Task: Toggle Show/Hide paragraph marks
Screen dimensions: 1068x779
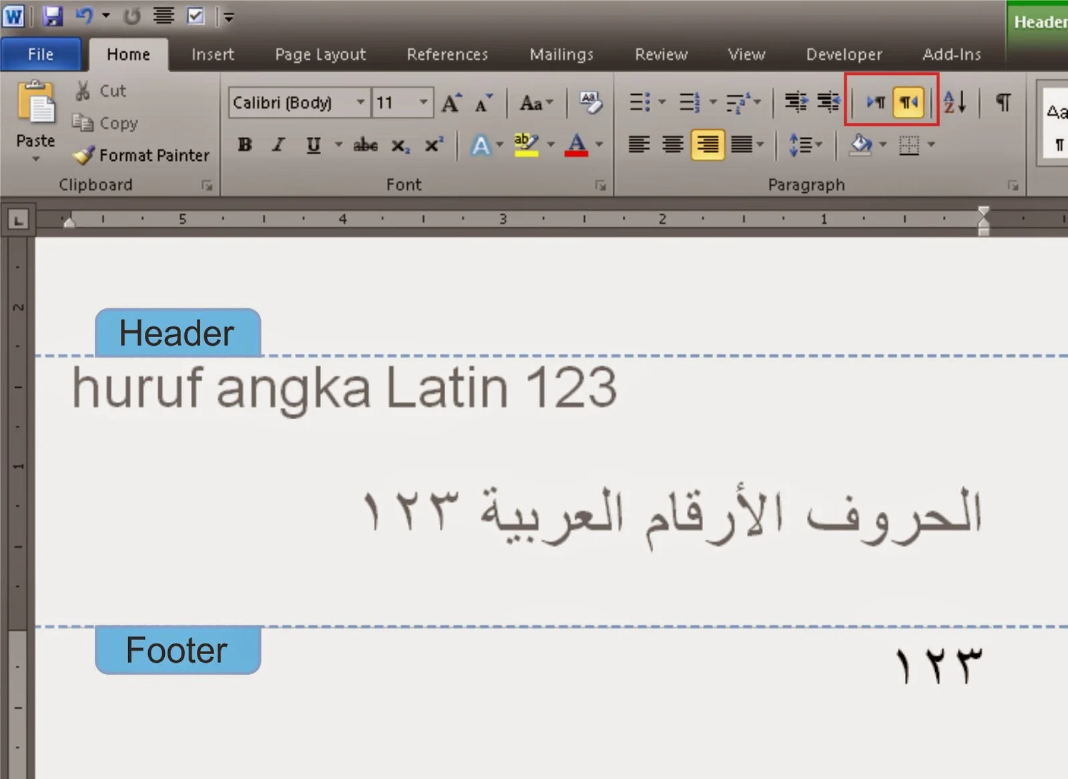Action: (x=1003, y=102)
